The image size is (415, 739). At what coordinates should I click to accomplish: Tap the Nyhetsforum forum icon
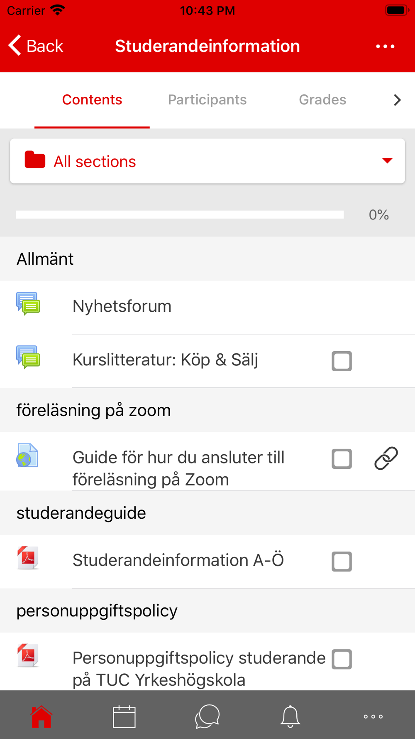28,303
